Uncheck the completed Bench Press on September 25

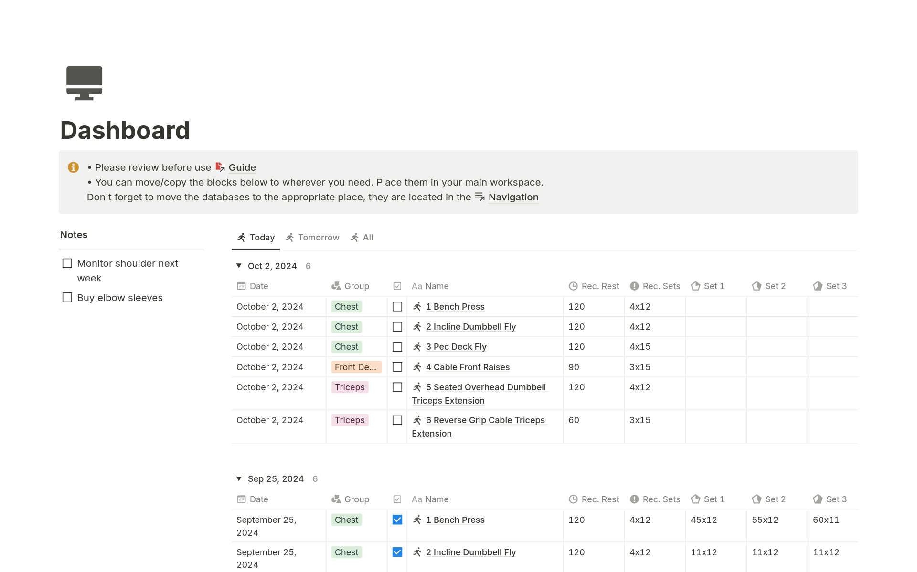pos(397,520)
